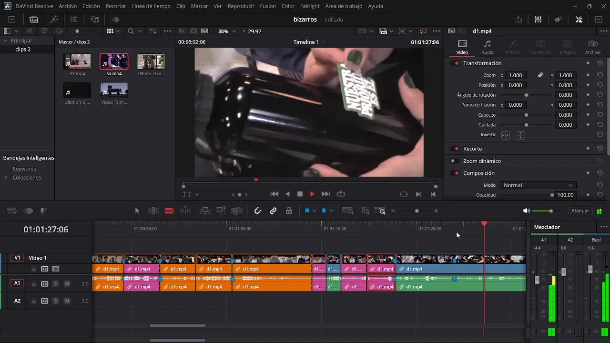Viewport: 610px width, 343px height.
Task: Toggle Recorte section enable dot
Action: pos(455,149)
